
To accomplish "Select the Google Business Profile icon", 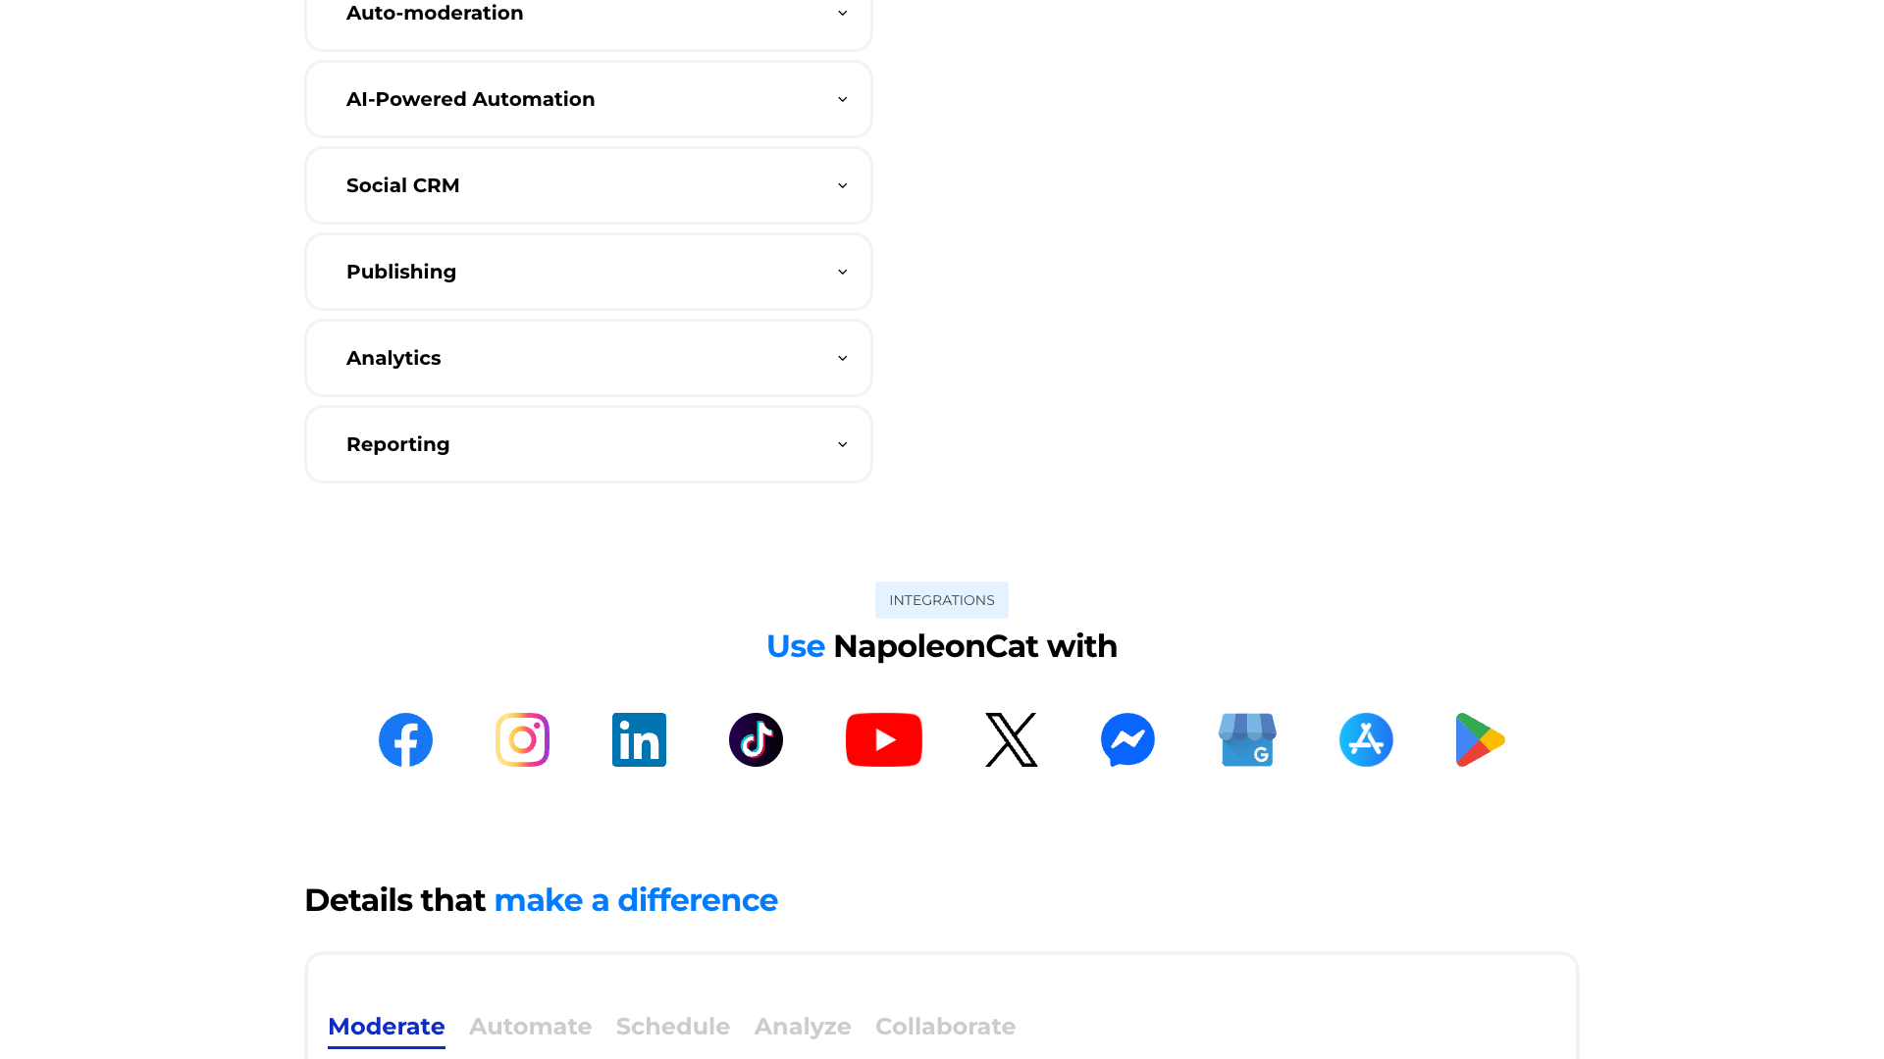I will tap(1246, 739).
